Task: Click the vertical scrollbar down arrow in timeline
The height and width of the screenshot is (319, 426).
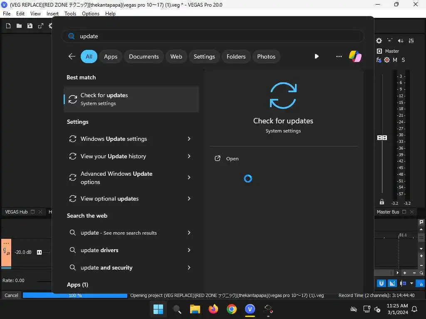Action: [x=421, y=248]
